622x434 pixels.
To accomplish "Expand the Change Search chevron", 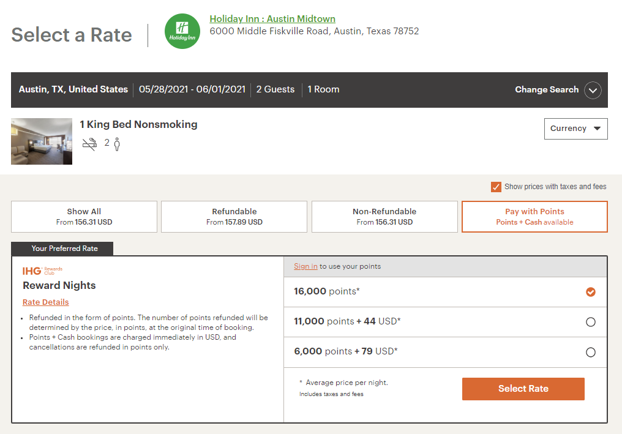I will click(593, 90).
